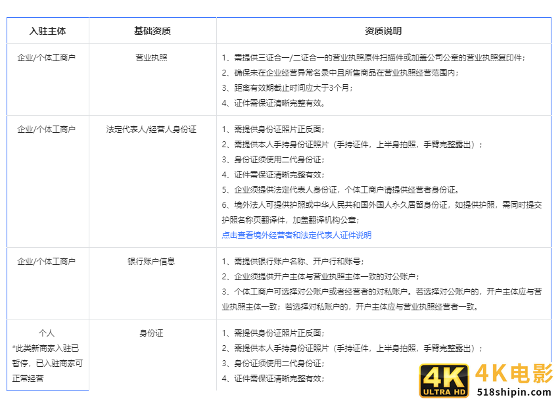Click line 需提供银行账户名称、开户行和账号
Viewport: 560px width, 401px height.
293,262
